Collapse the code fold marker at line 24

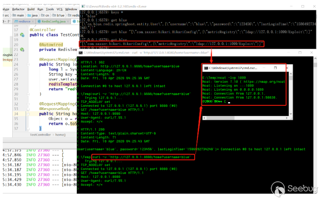28,65
